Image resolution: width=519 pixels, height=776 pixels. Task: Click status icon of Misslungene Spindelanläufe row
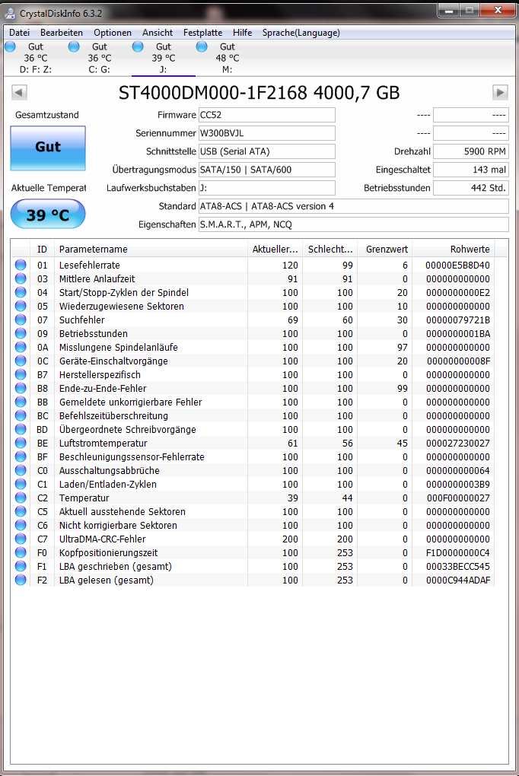[x=21, y=347]
